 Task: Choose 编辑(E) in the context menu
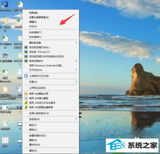tap(33, 22)
